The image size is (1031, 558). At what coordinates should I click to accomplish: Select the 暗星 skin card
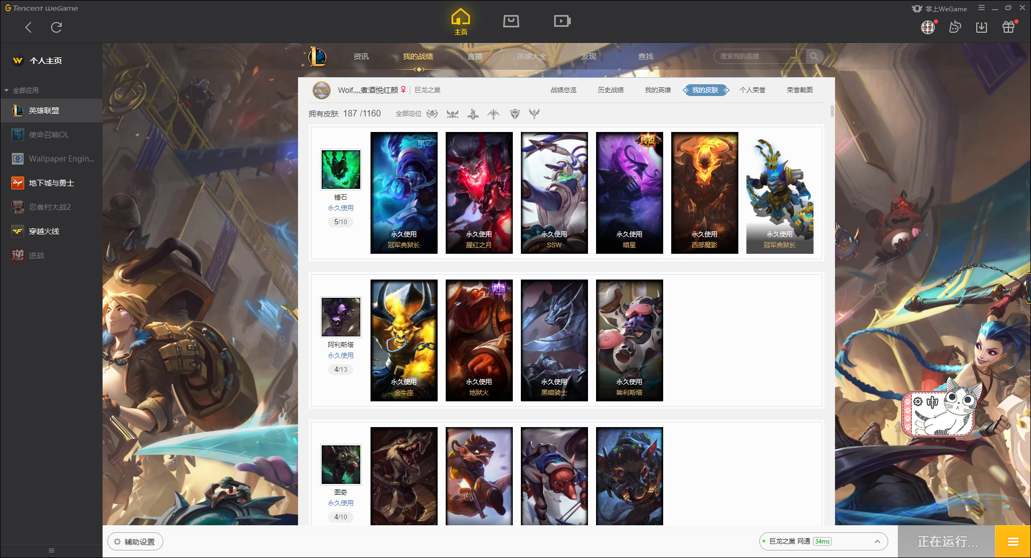tap(629, 193)
